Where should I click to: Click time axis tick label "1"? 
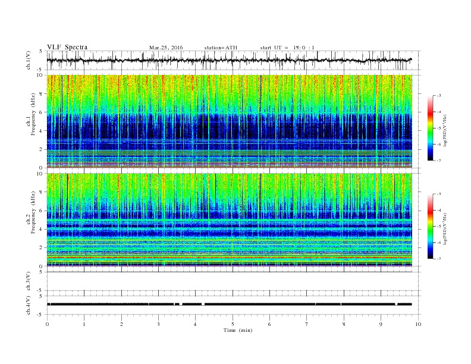pos(84,324)
